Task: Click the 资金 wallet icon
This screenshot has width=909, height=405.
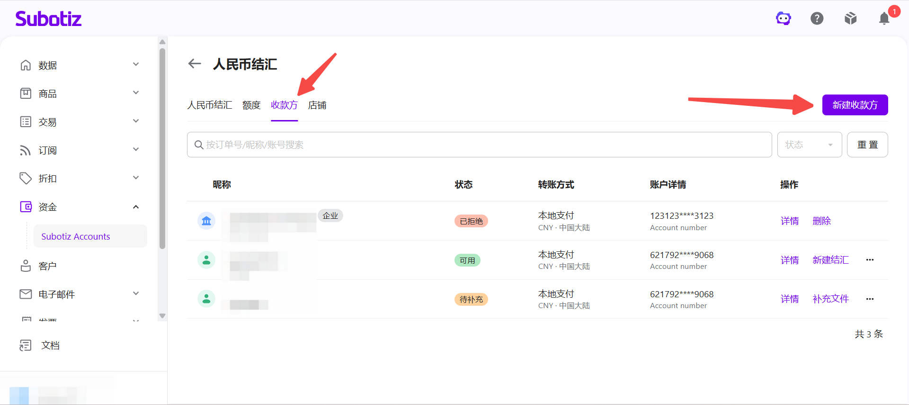Action: click(x=26, y=207)
